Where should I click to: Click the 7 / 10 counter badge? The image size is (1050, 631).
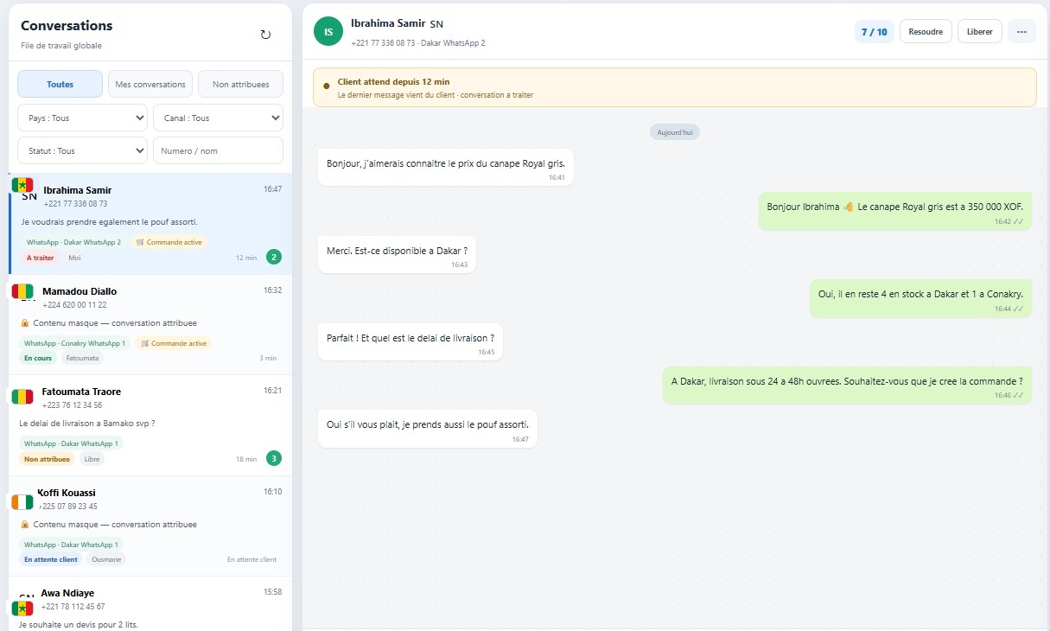coord(874,32)
